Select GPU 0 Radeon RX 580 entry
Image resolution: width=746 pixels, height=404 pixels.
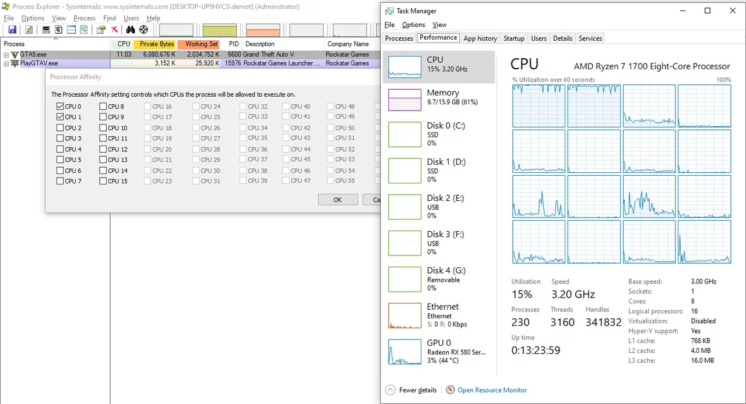(438, 351)
